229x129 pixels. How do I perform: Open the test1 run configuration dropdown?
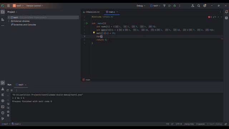[x=155, y=6]
